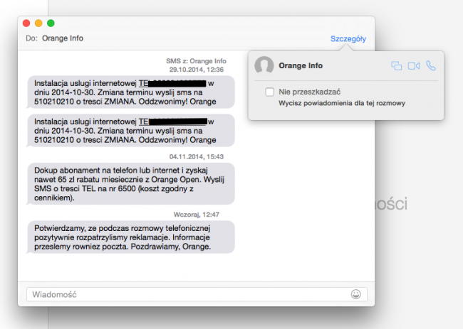463x329 pixels.
Task: Click Orange Info name in details popover
Action: (301, 65)
